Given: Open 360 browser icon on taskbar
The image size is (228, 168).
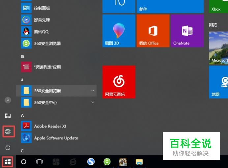Looking at the screenshot, I should coord(107,162).
